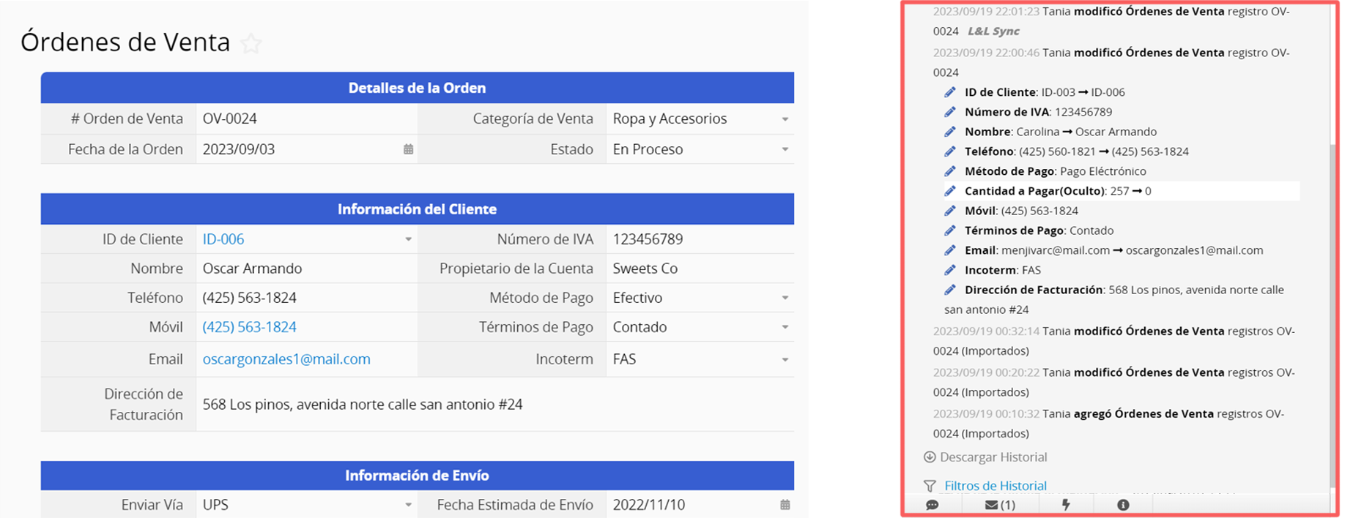
Task: Open the mail tab showing (1)
Action: 1000,505
